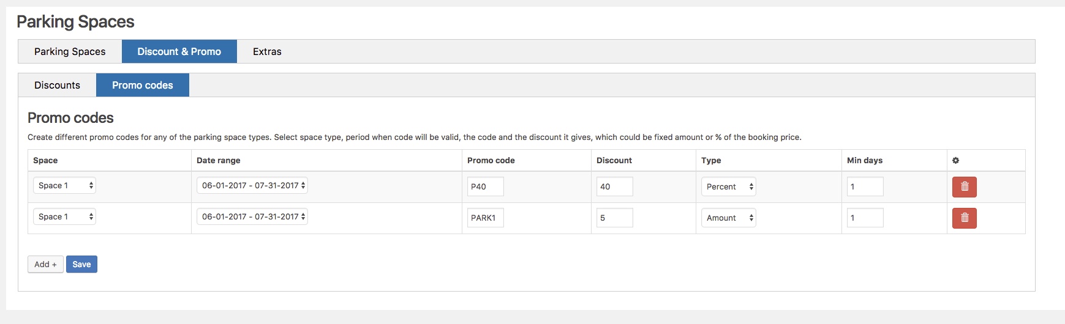Screen dimensions: 1065x324
Task: Open the Extras tab
Action: tap(267, 52)
